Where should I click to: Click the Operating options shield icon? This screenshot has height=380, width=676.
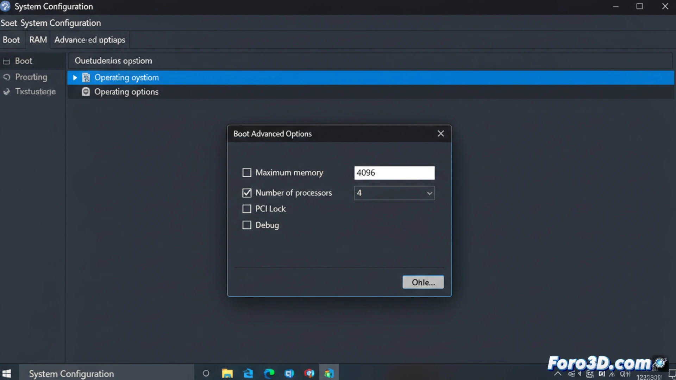86,91
